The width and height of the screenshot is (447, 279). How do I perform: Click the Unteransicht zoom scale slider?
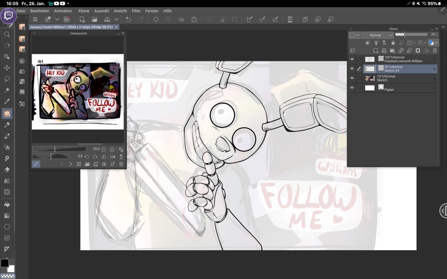pyautogui.click(x=59, y=149)
